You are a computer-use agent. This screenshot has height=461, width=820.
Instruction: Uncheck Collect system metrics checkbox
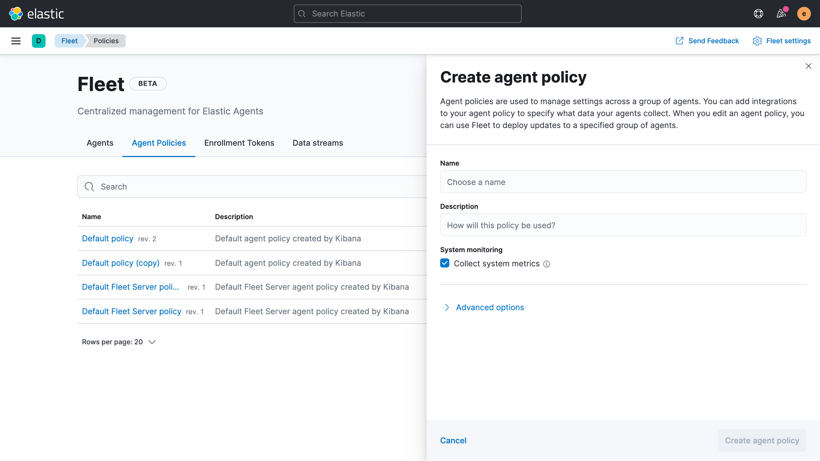[445, 263]
